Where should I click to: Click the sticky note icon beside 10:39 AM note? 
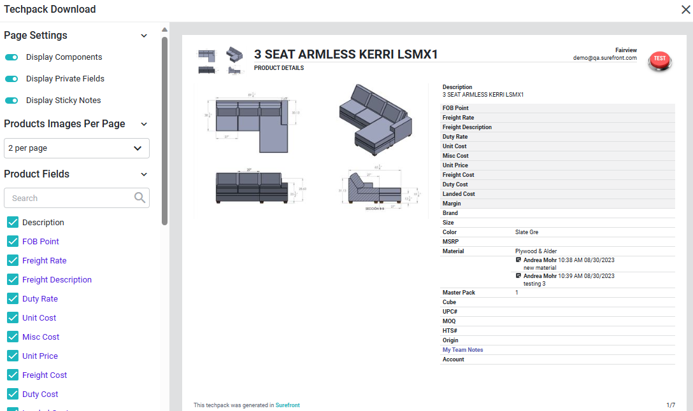[x=518, y=276]
